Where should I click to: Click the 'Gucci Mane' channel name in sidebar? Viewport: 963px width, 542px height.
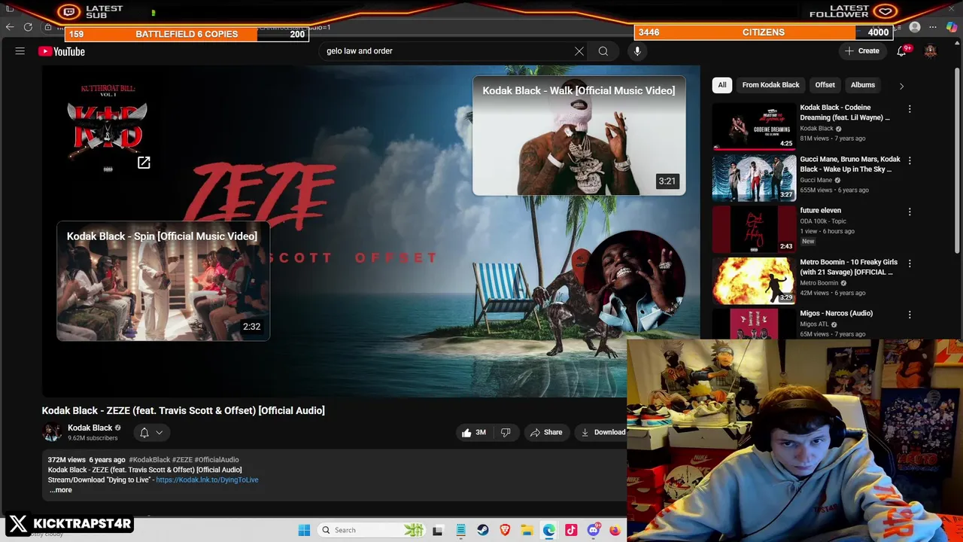816,180
